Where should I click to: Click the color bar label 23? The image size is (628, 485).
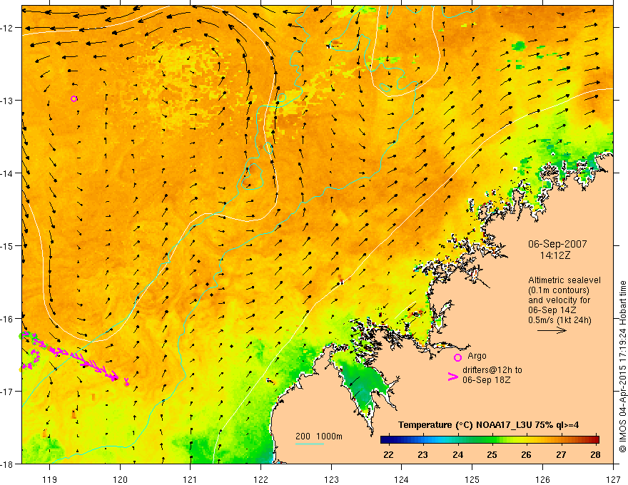tap(422, 454)
